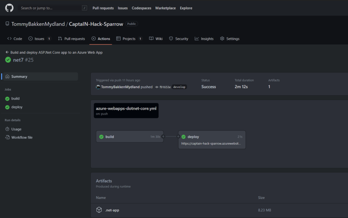Click the "Triggered via push 11 hours ago" text
This screenshot has width=348, height=218.
(118, 80)
